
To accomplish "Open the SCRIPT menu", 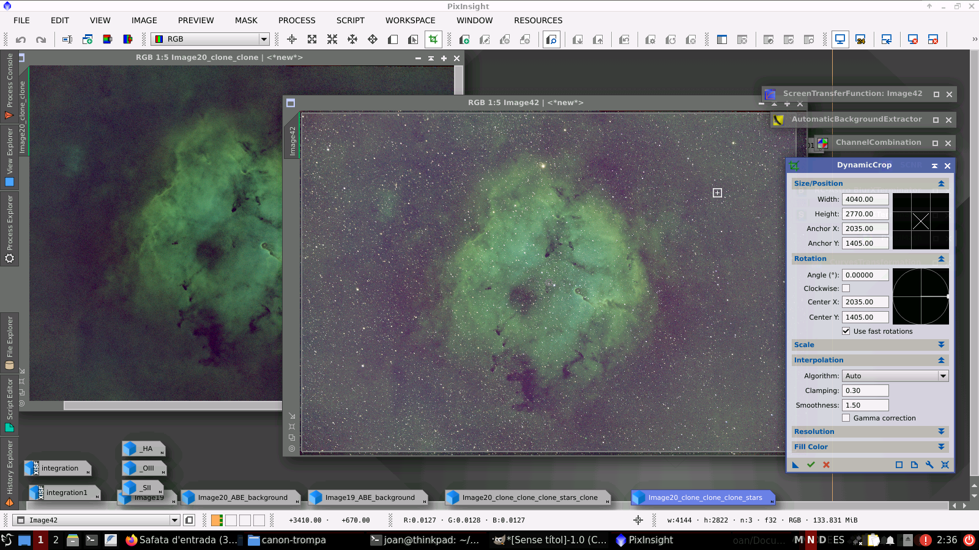I will click(350, 20).
